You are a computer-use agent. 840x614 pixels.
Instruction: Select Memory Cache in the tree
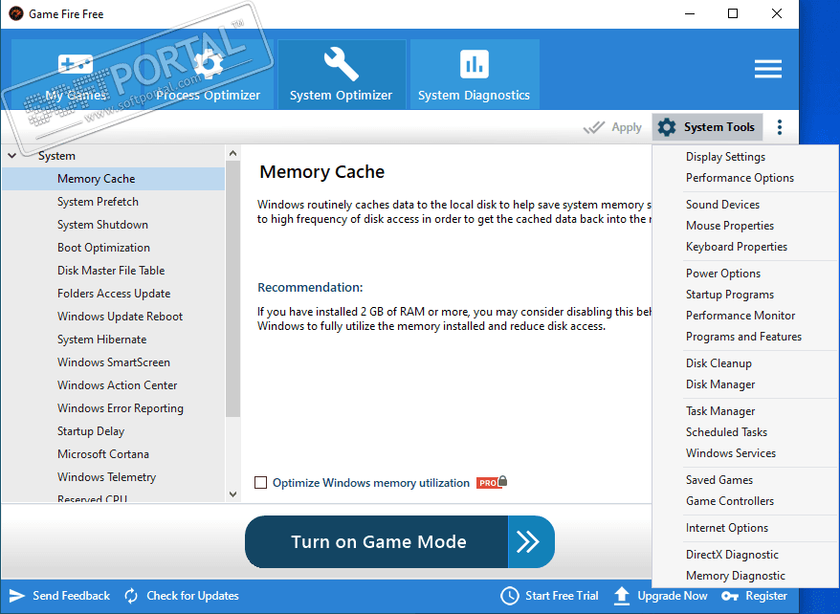(x=114, y=179)
